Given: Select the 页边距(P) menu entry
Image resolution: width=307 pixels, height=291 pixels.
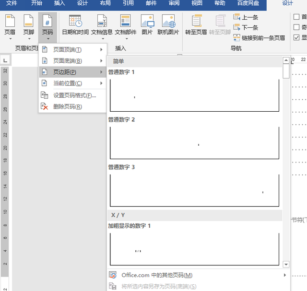Looking at the screenshot, I should click(72, 72).
